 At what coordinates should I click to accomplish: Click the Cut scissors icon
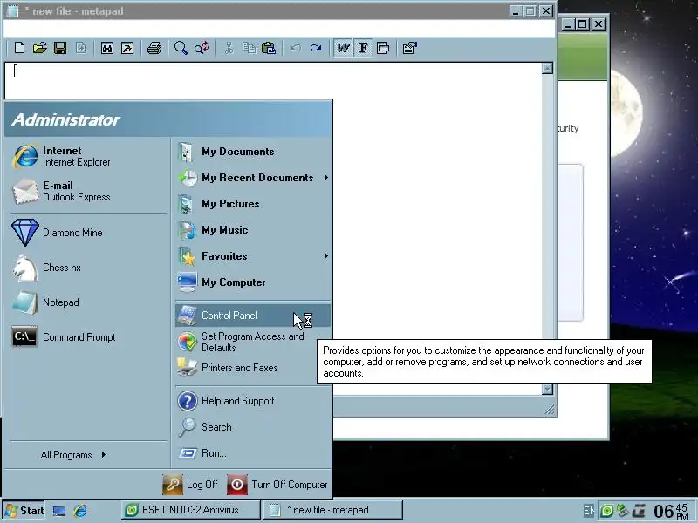pos(229,48)
